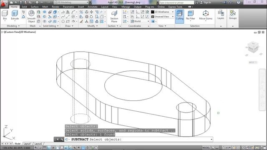Click the Solid Subtract icon
Image resolution: width=267 pixels, height=150 pixels.
[45, 17]
